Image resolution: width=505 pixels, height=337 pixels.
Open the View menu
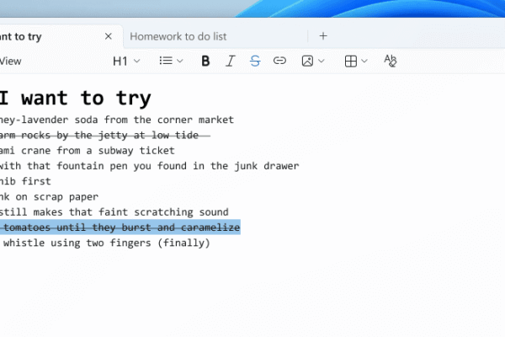(x=11, y=61)
